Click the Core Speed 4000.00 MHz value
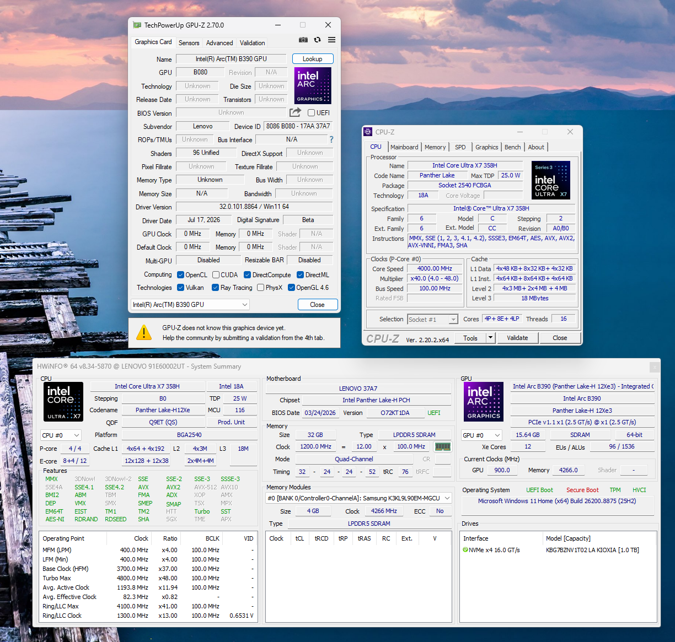Image resolution: width=675 pixels, height=642 pixels. coord(435,268)
